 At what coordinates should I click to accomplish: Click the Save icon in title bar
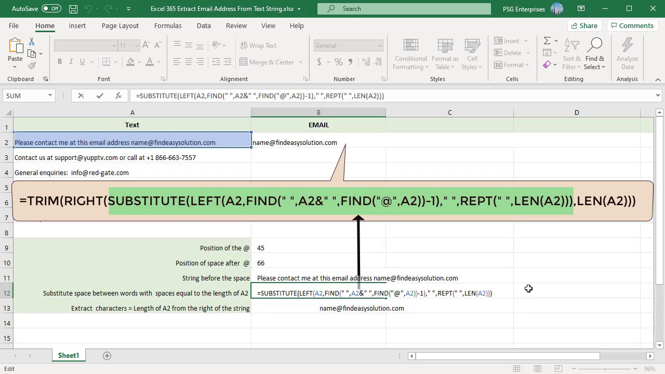[73, 9]
